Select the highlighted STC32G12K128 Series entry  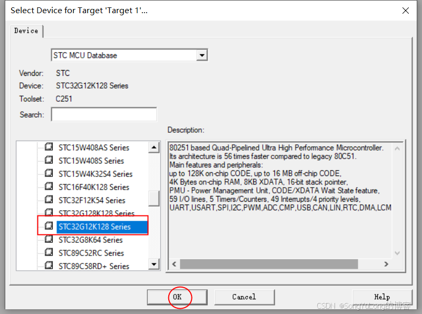coord(102,227)
